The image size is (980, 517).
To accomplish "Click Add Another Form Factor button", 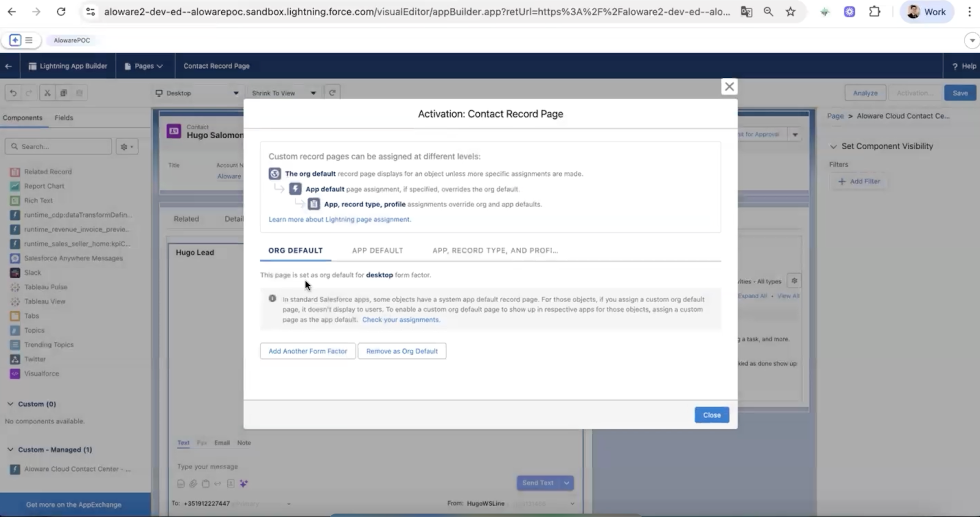I will pos(307,351).
